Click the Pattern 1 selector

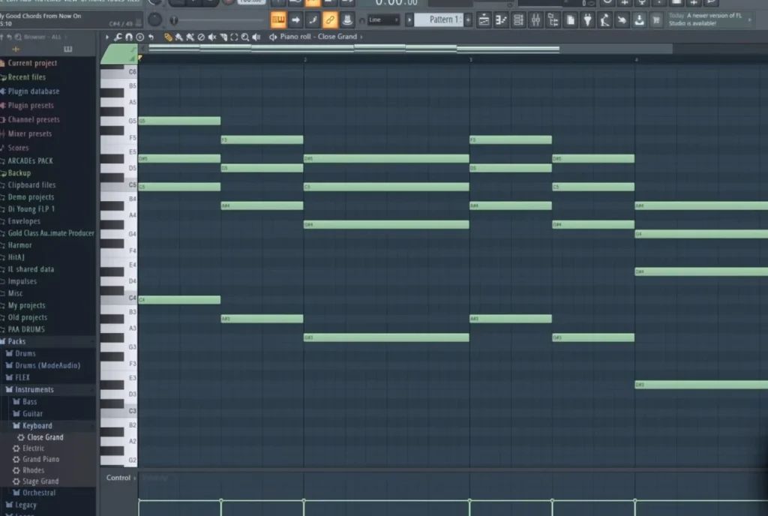coord(439,19)
